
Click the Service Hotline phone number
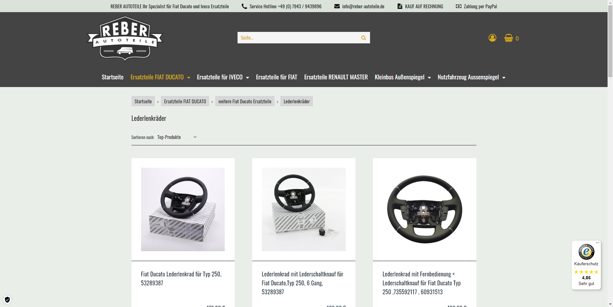[300, 6]
